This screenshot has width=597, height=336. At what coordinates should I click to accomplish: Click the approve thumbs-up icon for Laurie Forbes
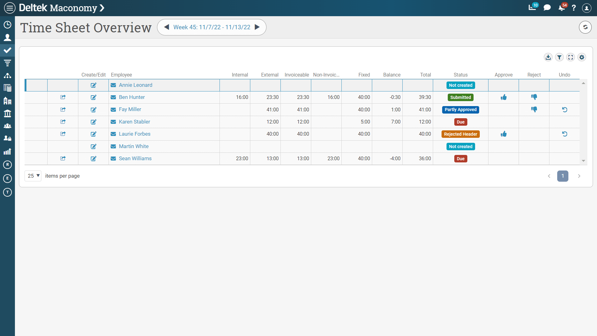503,134
